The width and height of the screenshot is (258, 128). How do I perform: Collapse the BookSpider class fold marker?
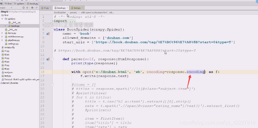[x=52, y=30]
